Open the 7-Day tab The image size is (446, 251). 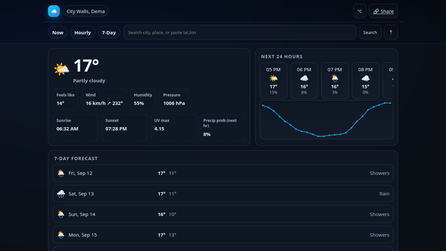[109, 32]
